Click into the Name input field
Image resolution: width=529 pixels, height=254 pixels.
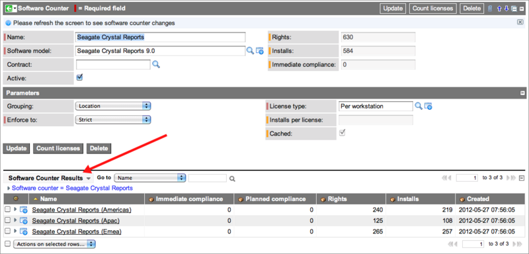pyautogui.click(x=161, y=37)
